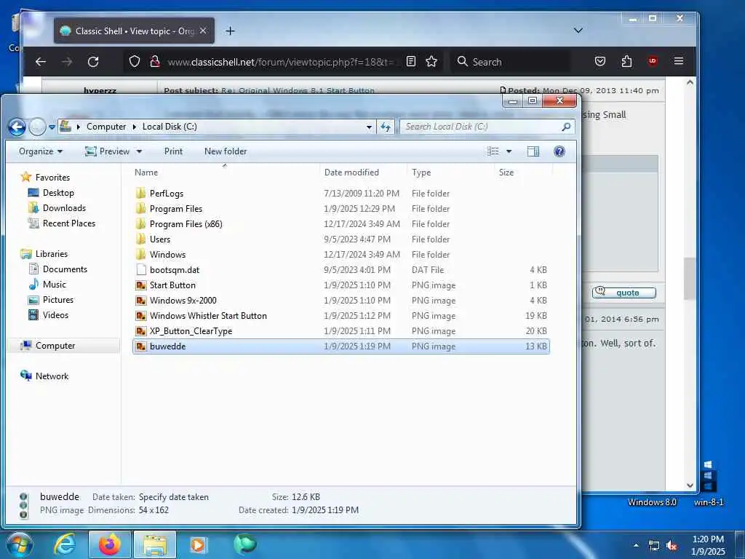Click the magnifier icon in Explorer search box
745x559 pixels.
(x=566, y=127)
